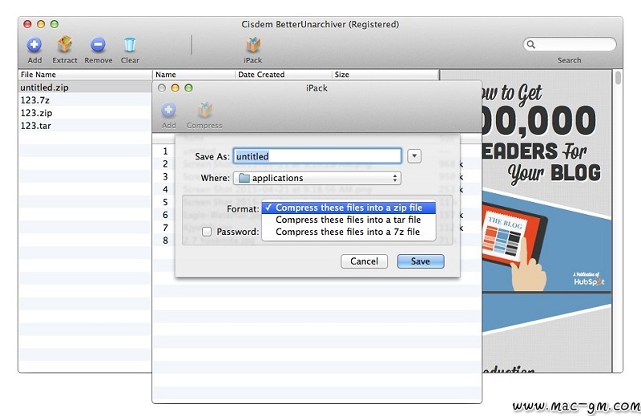Click the Remove icon in toolbar
Viewport: 641px width, 416px height.
coord(98,45)
